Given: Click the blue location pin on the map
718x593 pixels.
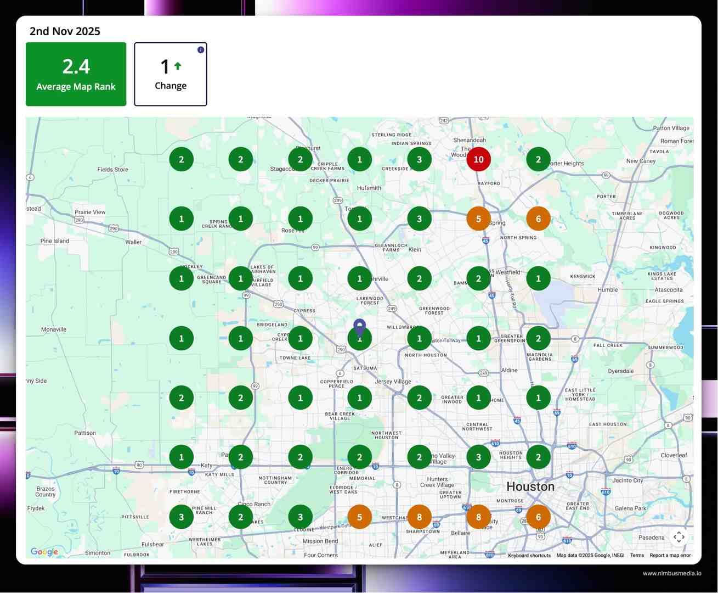Looking at the screenshot, I should 359,327.
